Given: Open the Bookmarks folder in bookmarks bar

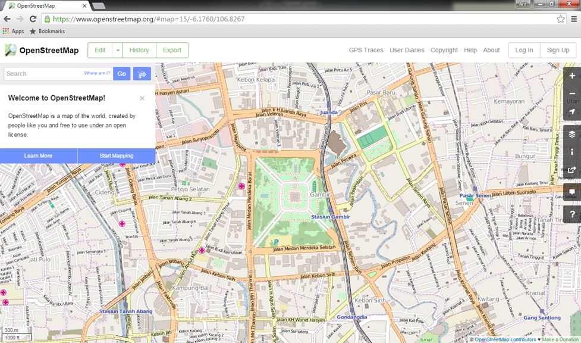Looking at the screenshot, I should (x=47, y=31).
